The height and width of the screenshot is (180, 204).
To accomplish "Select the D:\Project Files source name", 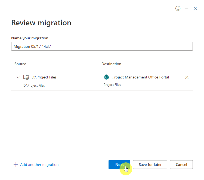I will click(44, 77).
